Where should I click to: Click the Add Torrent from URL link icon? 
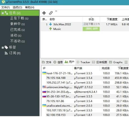click(51, 13)
